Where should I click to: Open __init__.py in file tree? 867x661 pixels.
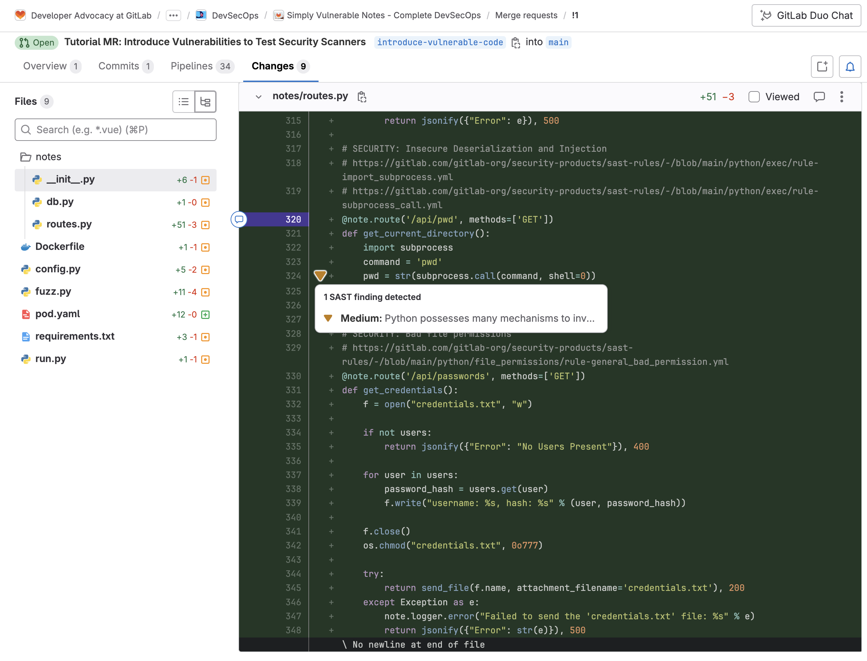(116, 180)
